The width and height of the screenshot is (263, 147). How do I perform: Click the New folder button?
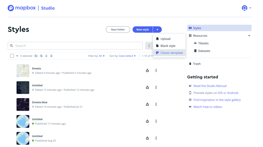point(118,30)
